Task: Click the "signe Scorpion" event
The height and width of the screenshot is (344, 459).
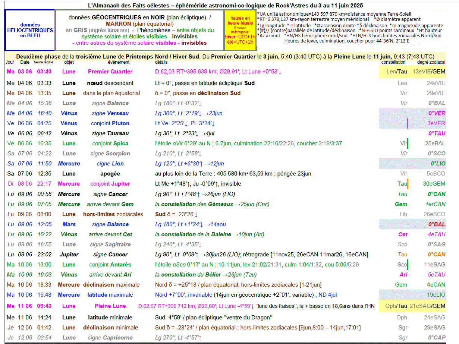Action: pos(110,154)
